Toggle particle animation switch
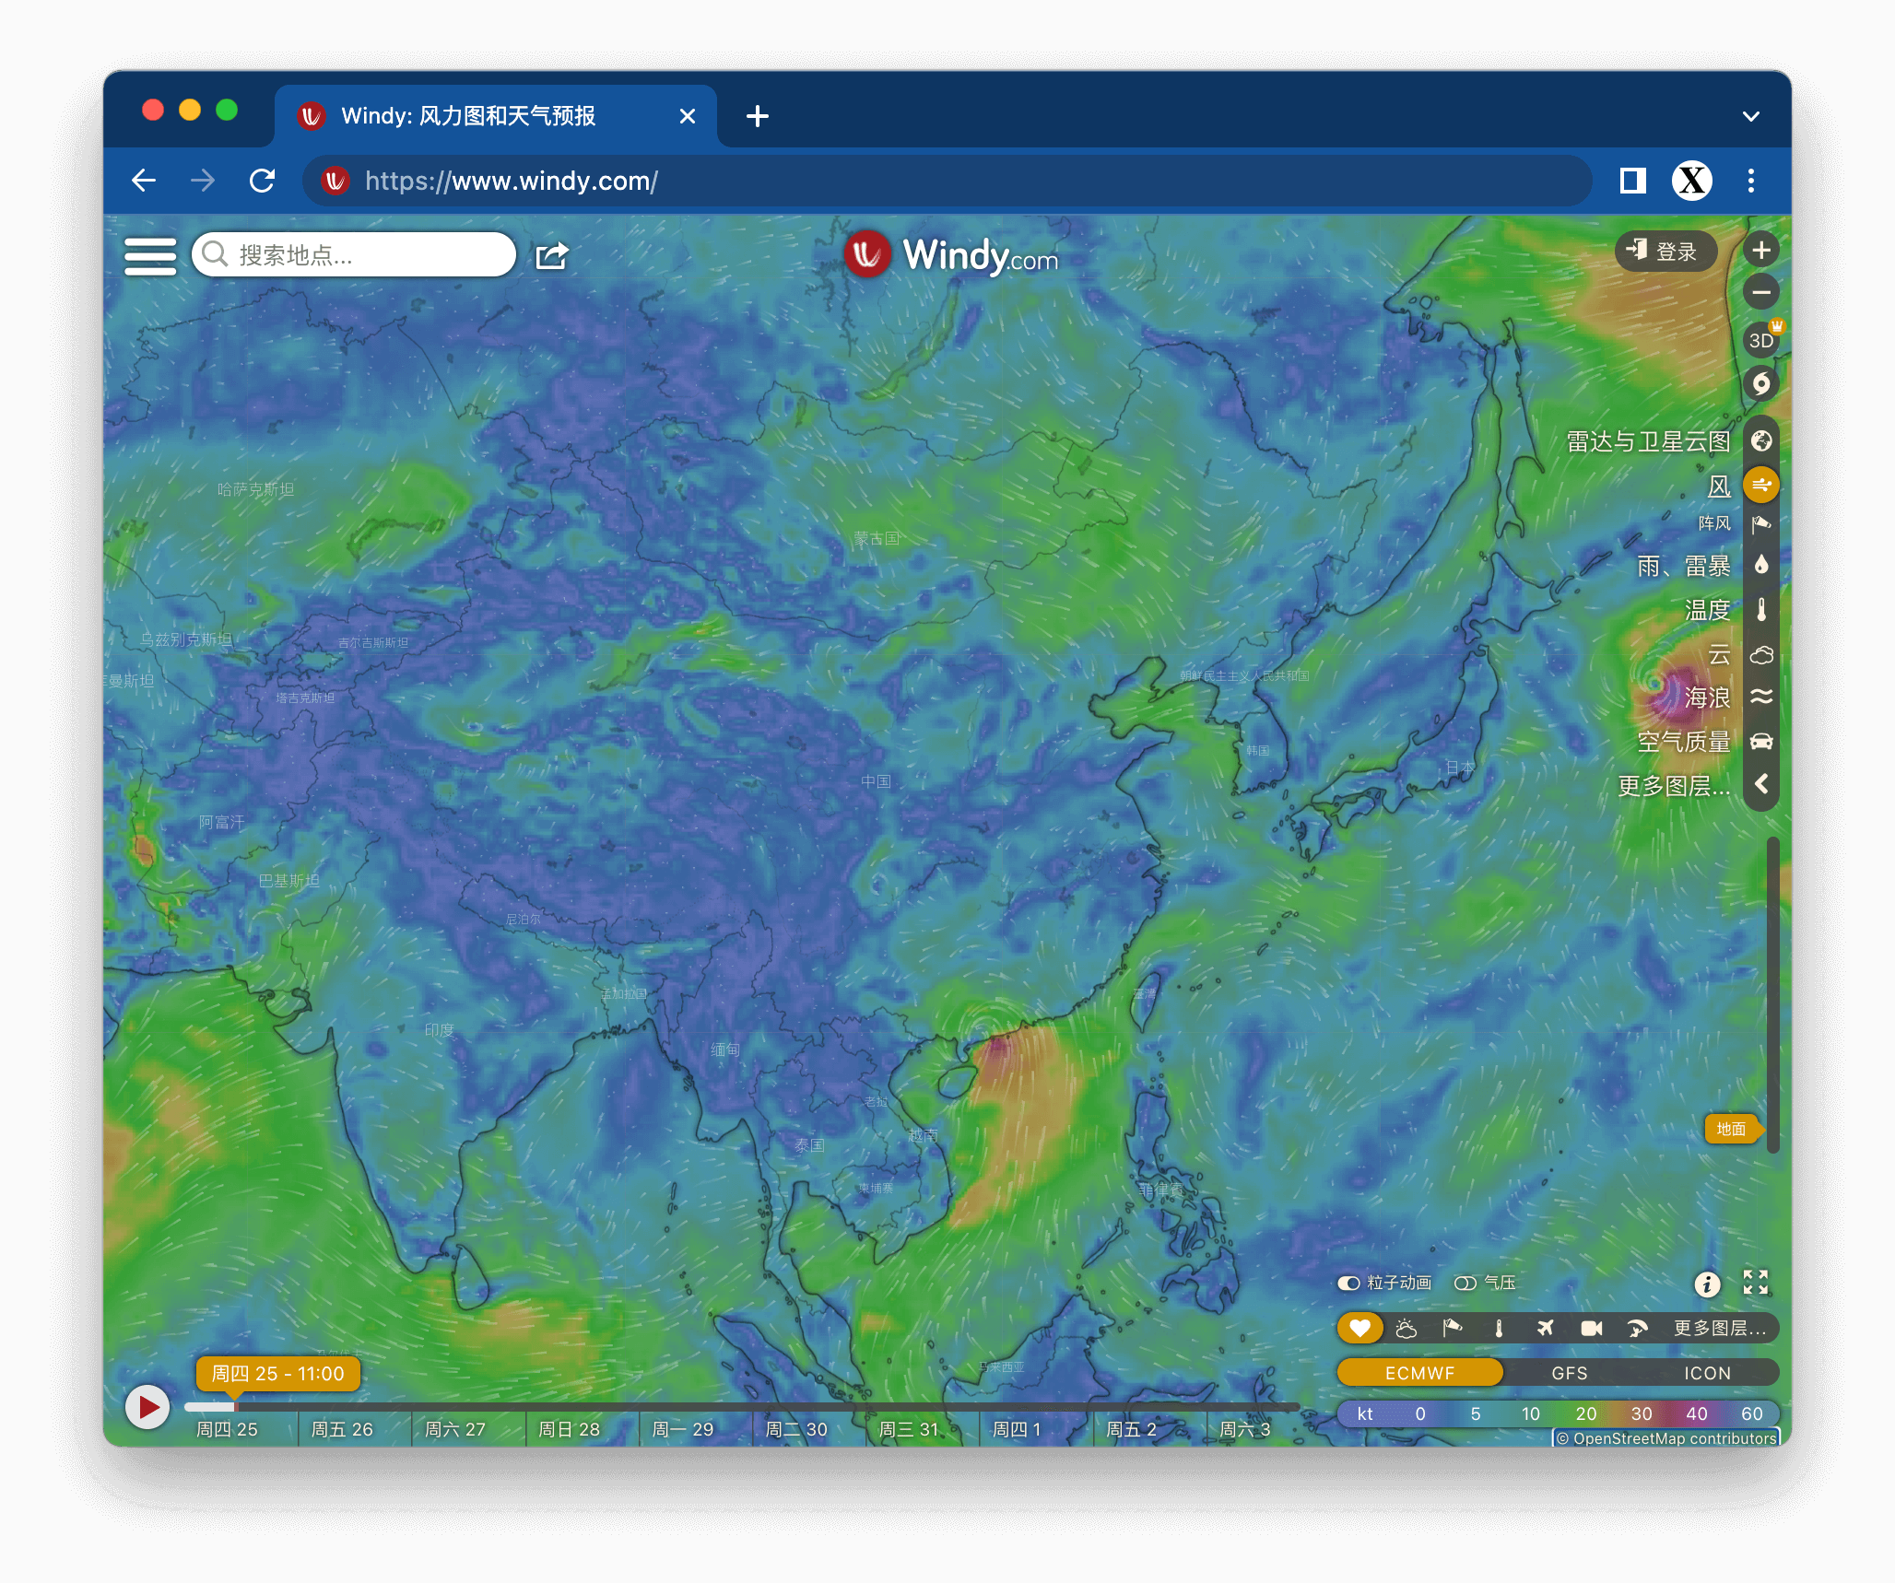This screenshot has height=1583, width=1895. tap(1348, 1283)
